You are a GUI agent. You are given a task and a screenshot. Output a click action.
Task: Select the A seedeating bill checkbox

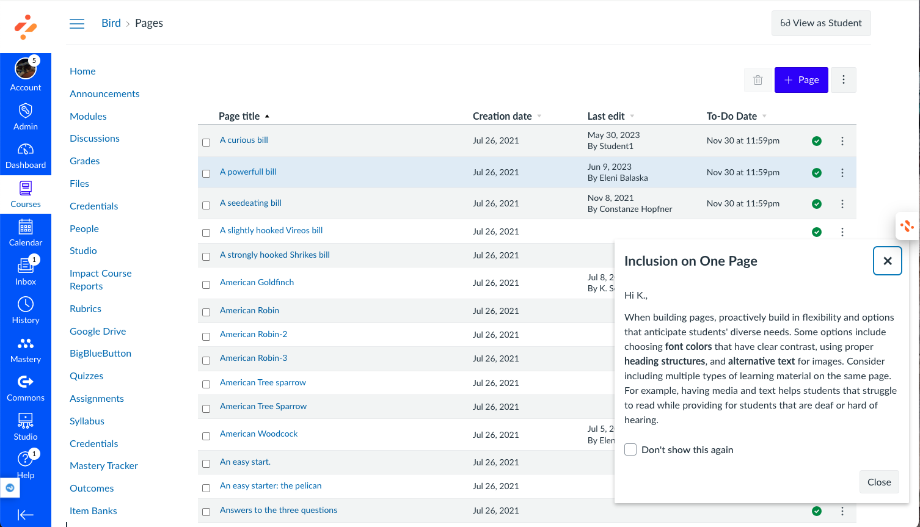206,205
